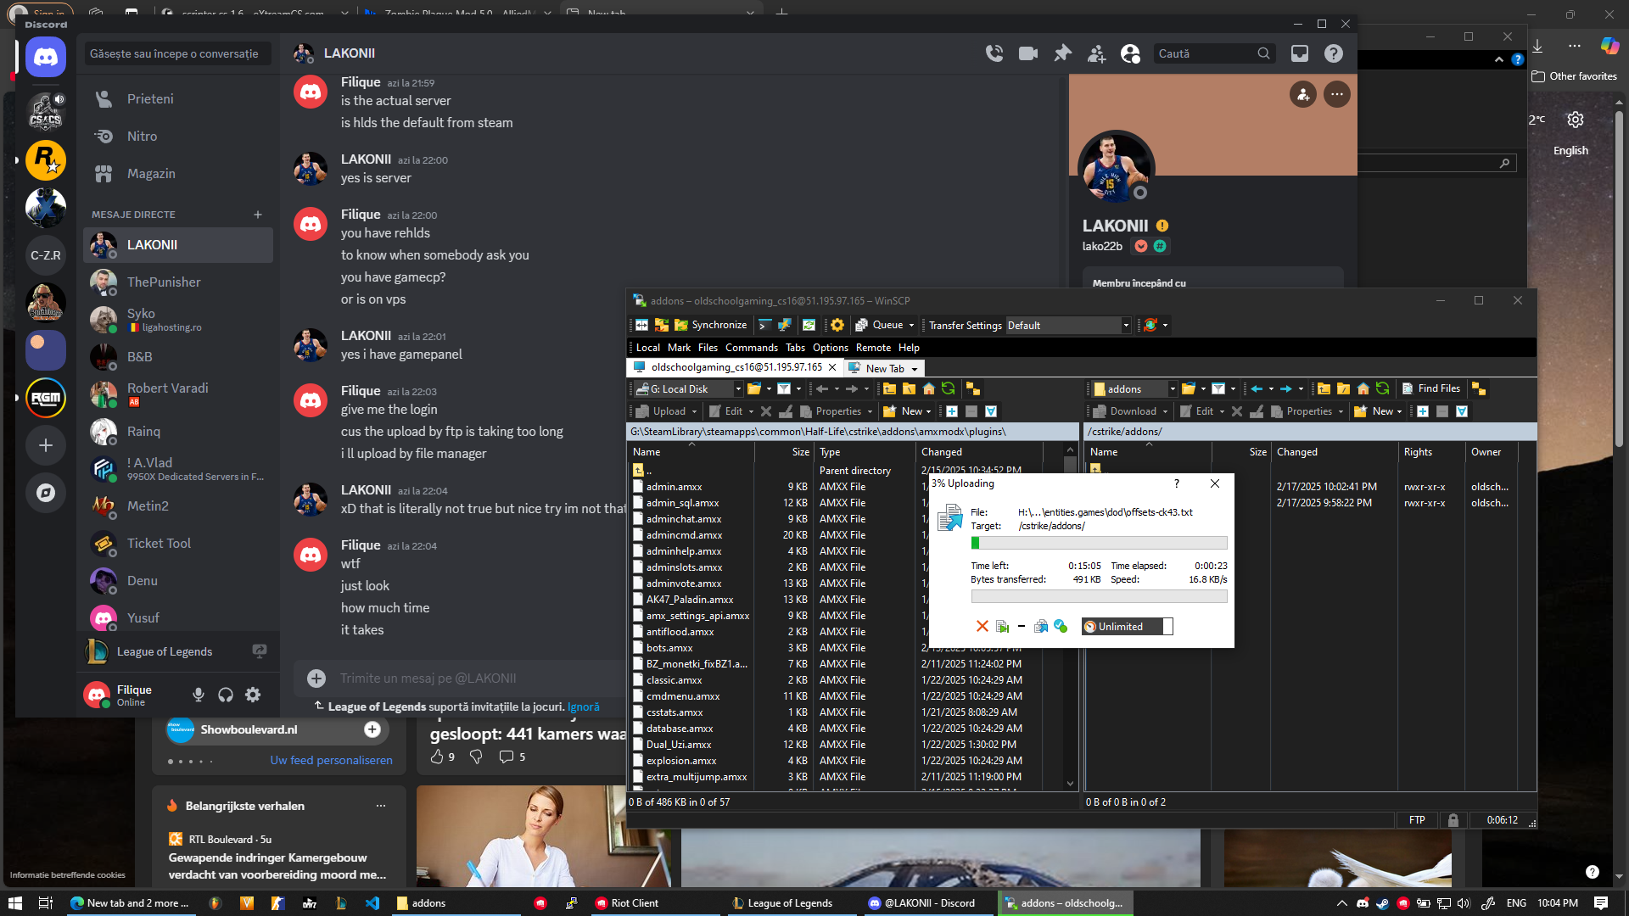
Task: Open Windows Start menu
Action: (14, 903)
